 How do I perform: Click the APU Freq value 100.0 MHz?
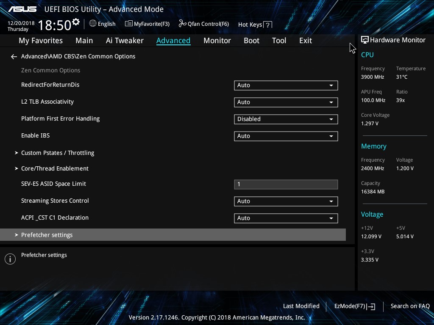click(373, 100)
